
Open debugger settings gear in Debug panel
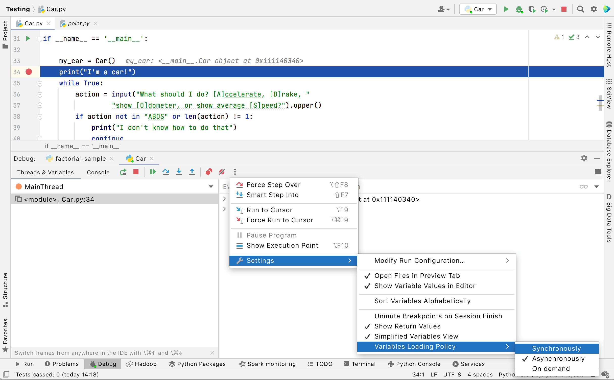(584, 158)
